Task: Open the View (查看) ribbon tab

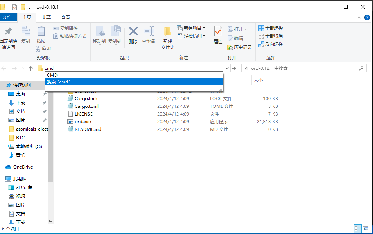Action: [x=66, y=17]
